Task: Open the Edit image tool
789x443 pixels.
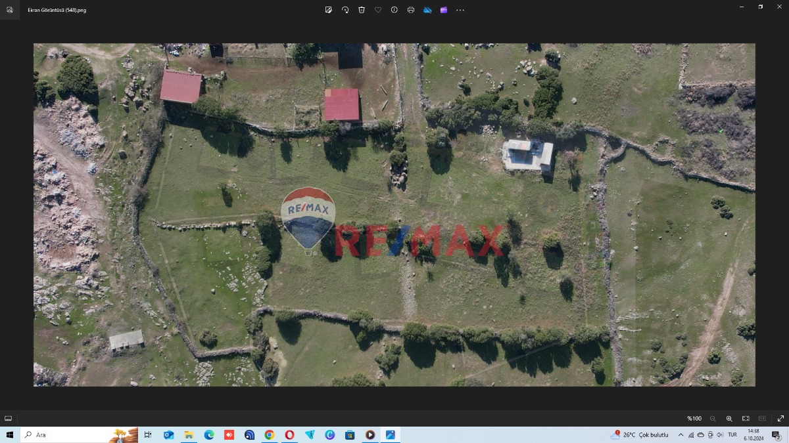Action: coord(329,10)
